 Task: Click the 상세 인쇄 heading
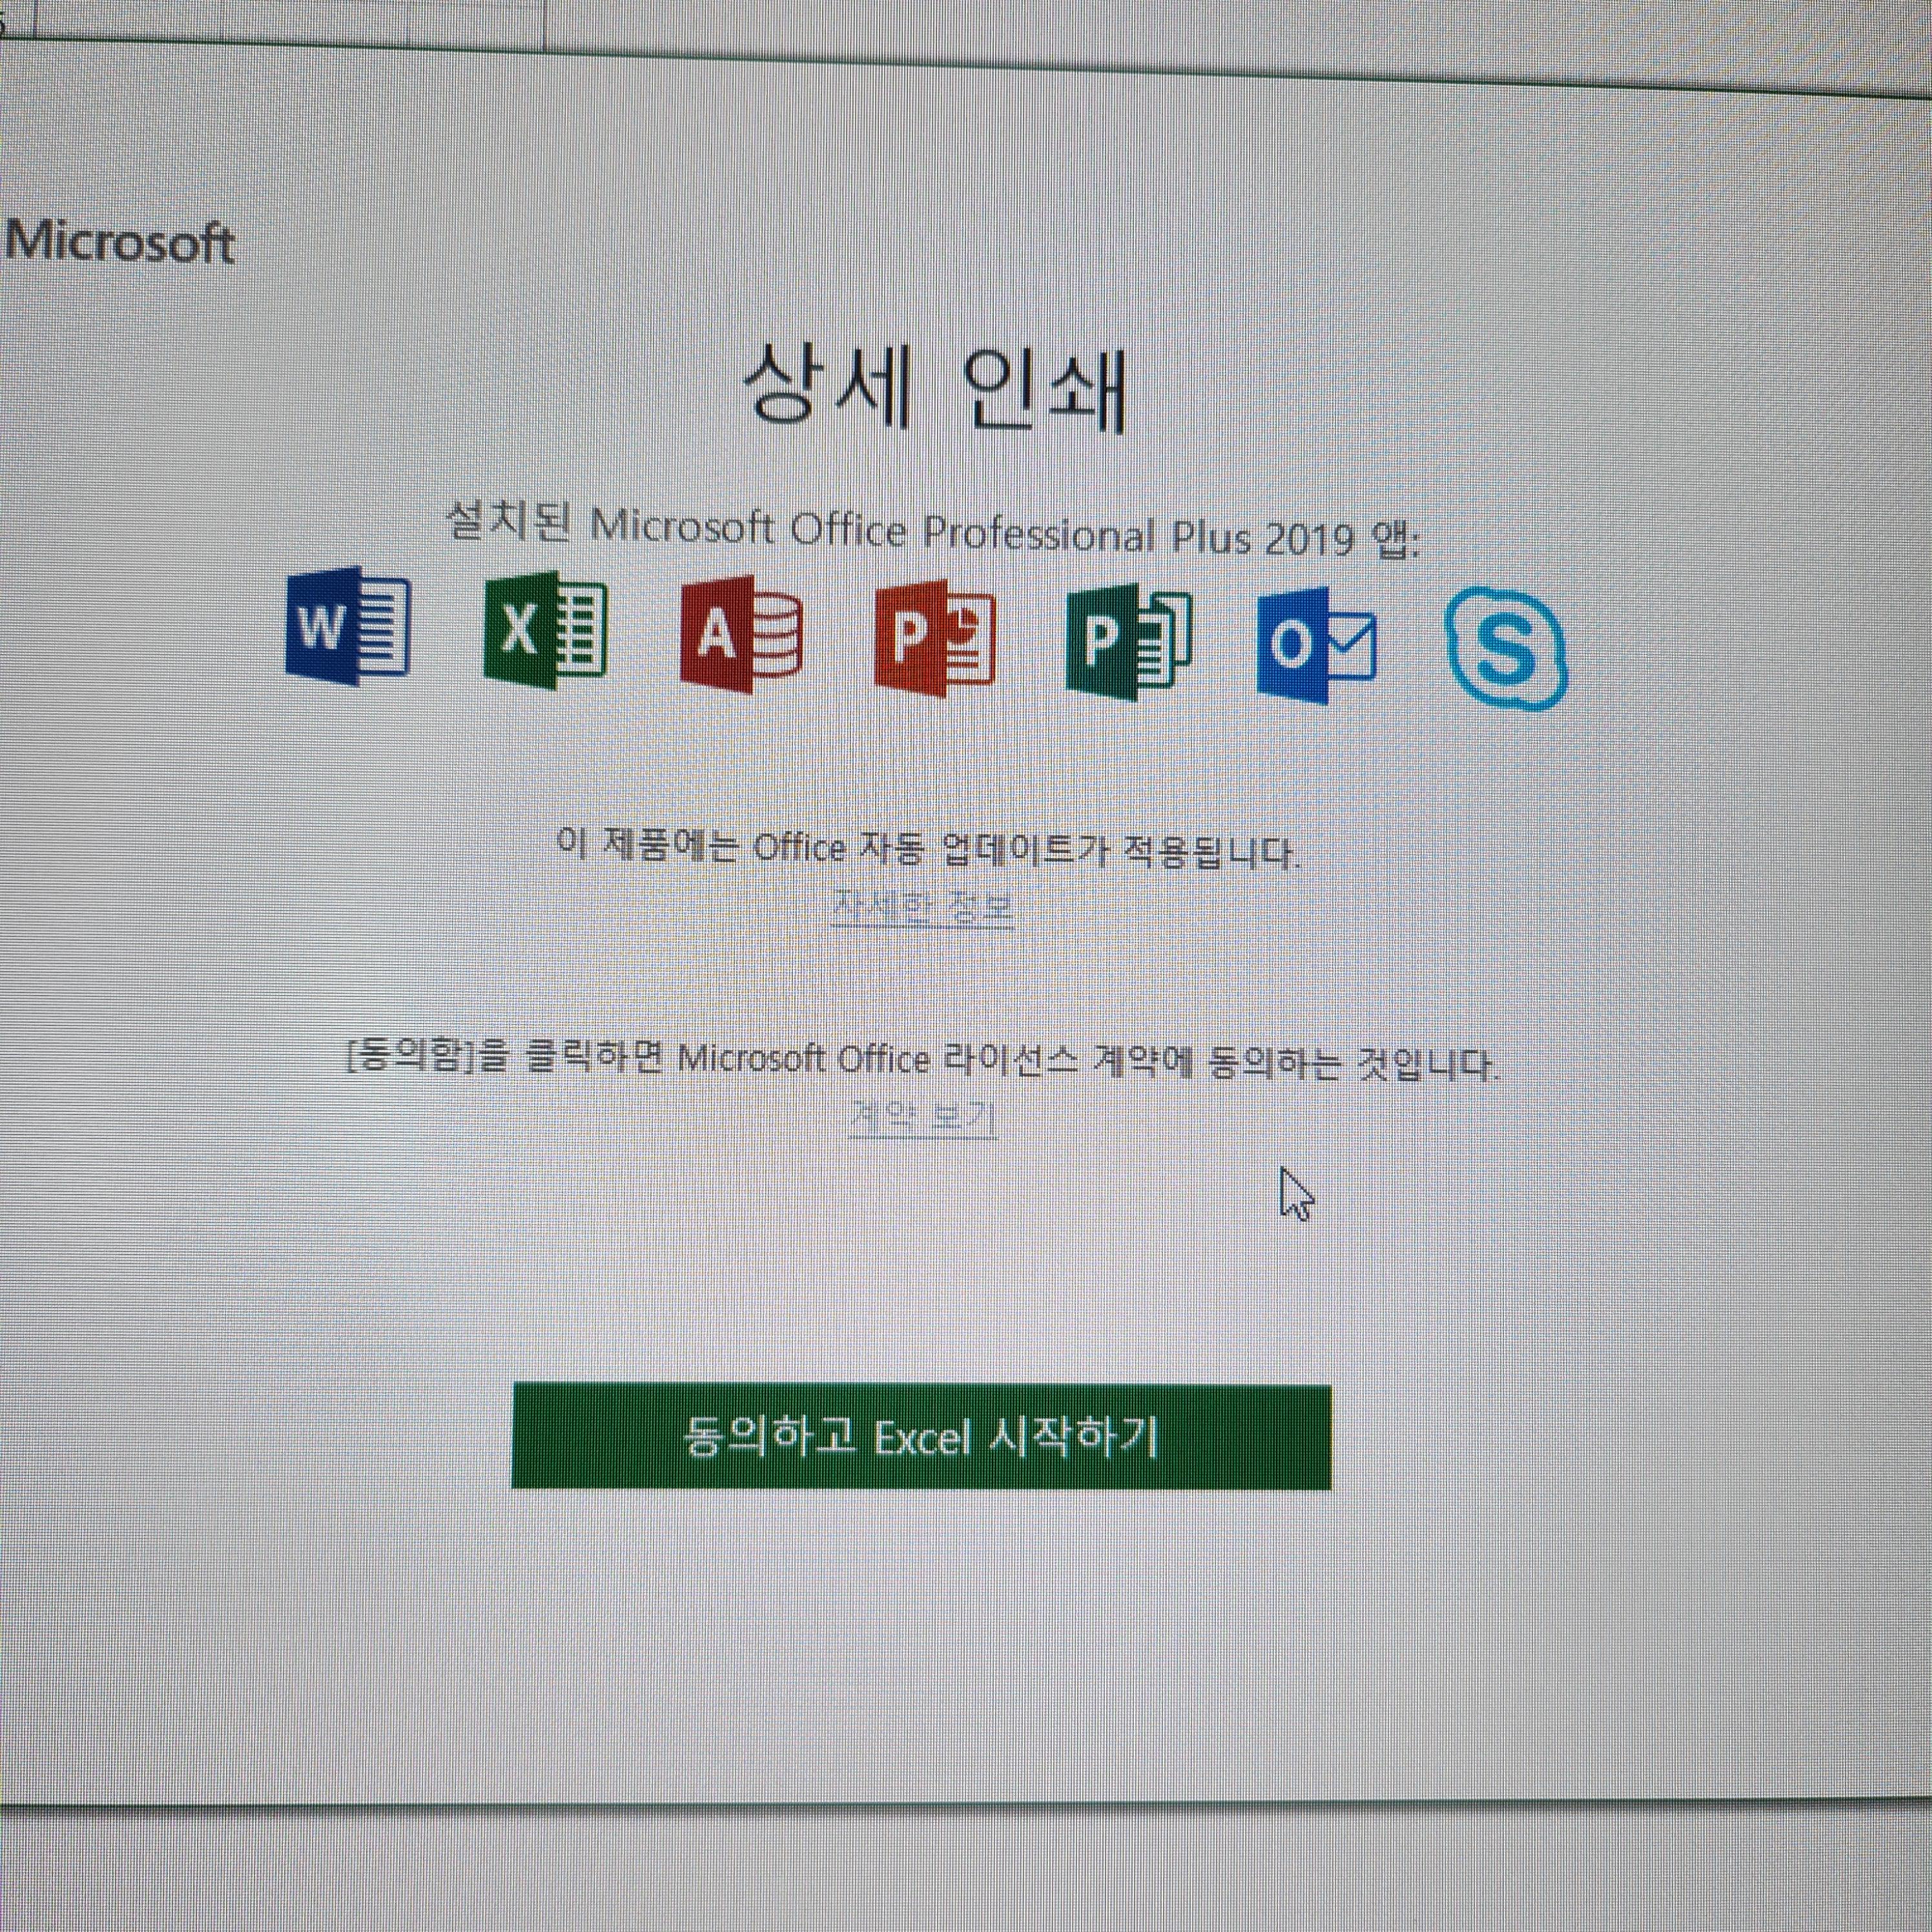(x=936, y=390)
